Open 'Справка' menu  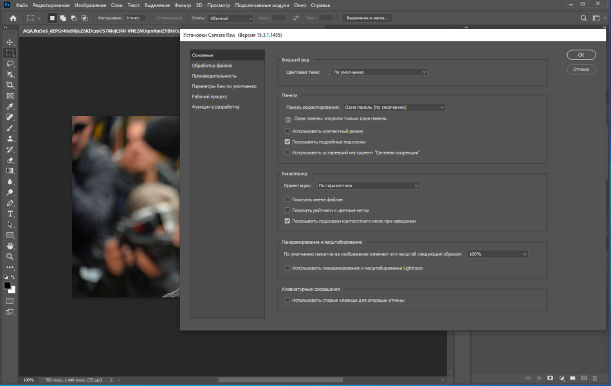tap(320, 5)
